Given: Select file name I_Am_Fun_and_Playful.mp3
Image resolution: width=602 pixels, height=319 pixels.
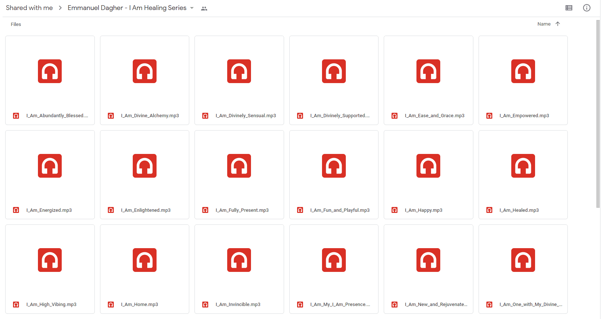Looking at the screenshot, I should tap(340, 210).
